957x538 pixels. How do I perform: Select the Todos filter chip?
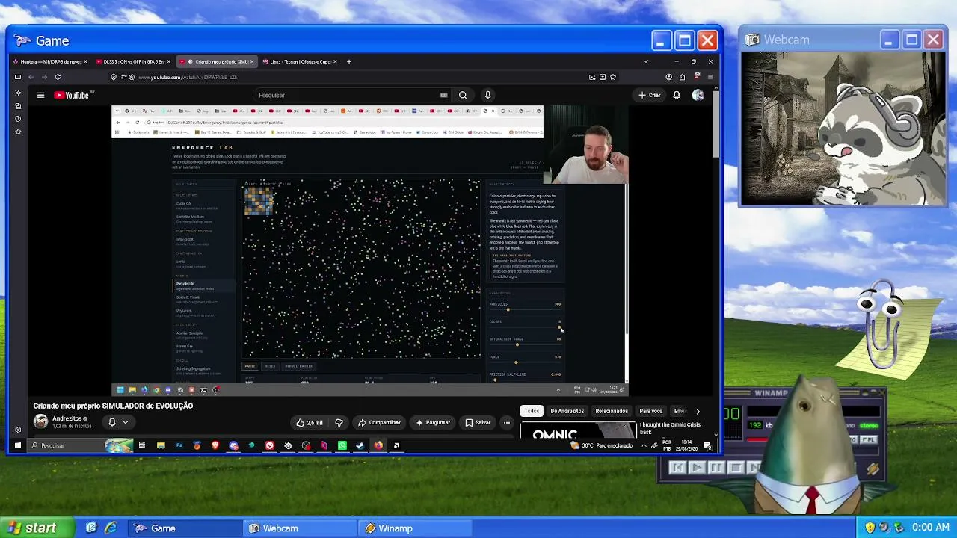coord(532,411)
